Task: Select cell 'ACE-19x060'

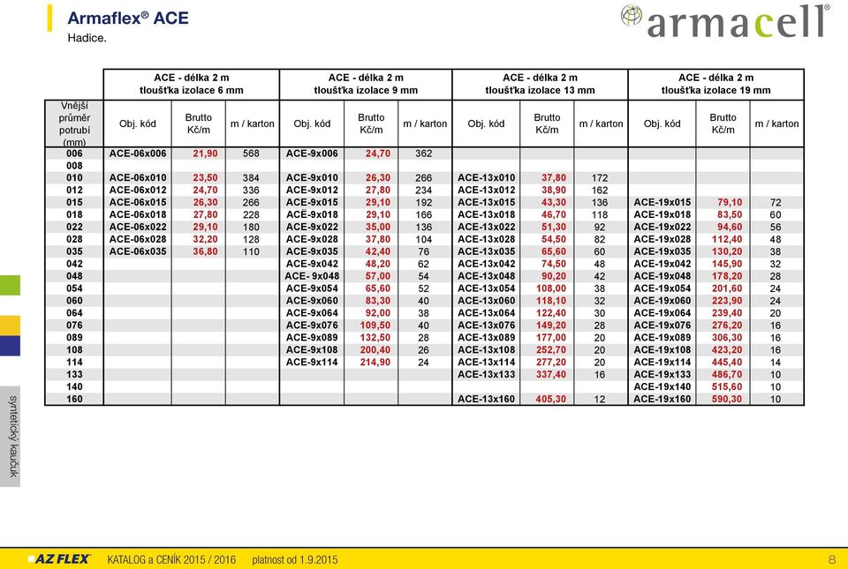Action: click(662, 301)
